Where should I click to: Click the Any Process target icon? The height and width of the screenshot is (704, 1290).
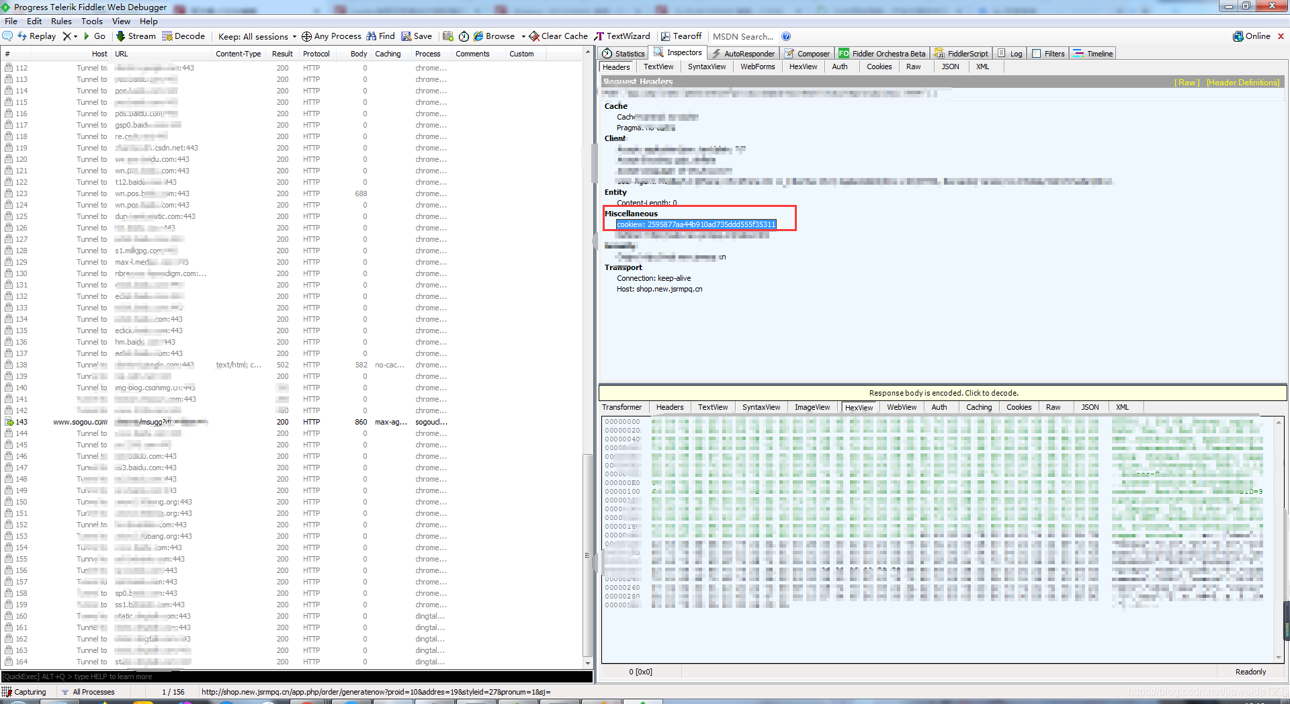(x=306, y=36)
